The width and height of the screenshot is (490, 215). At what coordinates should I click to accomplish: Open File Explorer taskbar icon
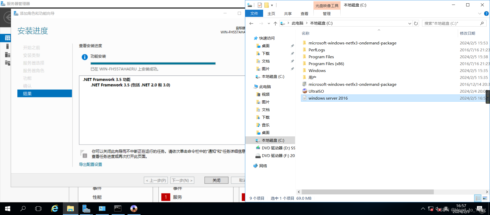point(70,209)
